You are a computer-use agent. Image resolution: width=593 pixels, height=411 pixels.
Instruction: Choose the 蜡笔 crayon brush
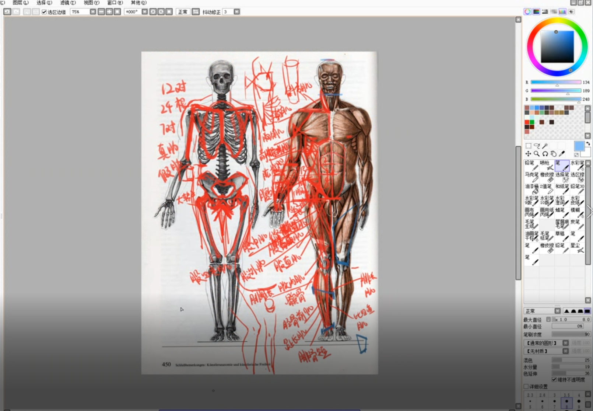pos(562,212)
